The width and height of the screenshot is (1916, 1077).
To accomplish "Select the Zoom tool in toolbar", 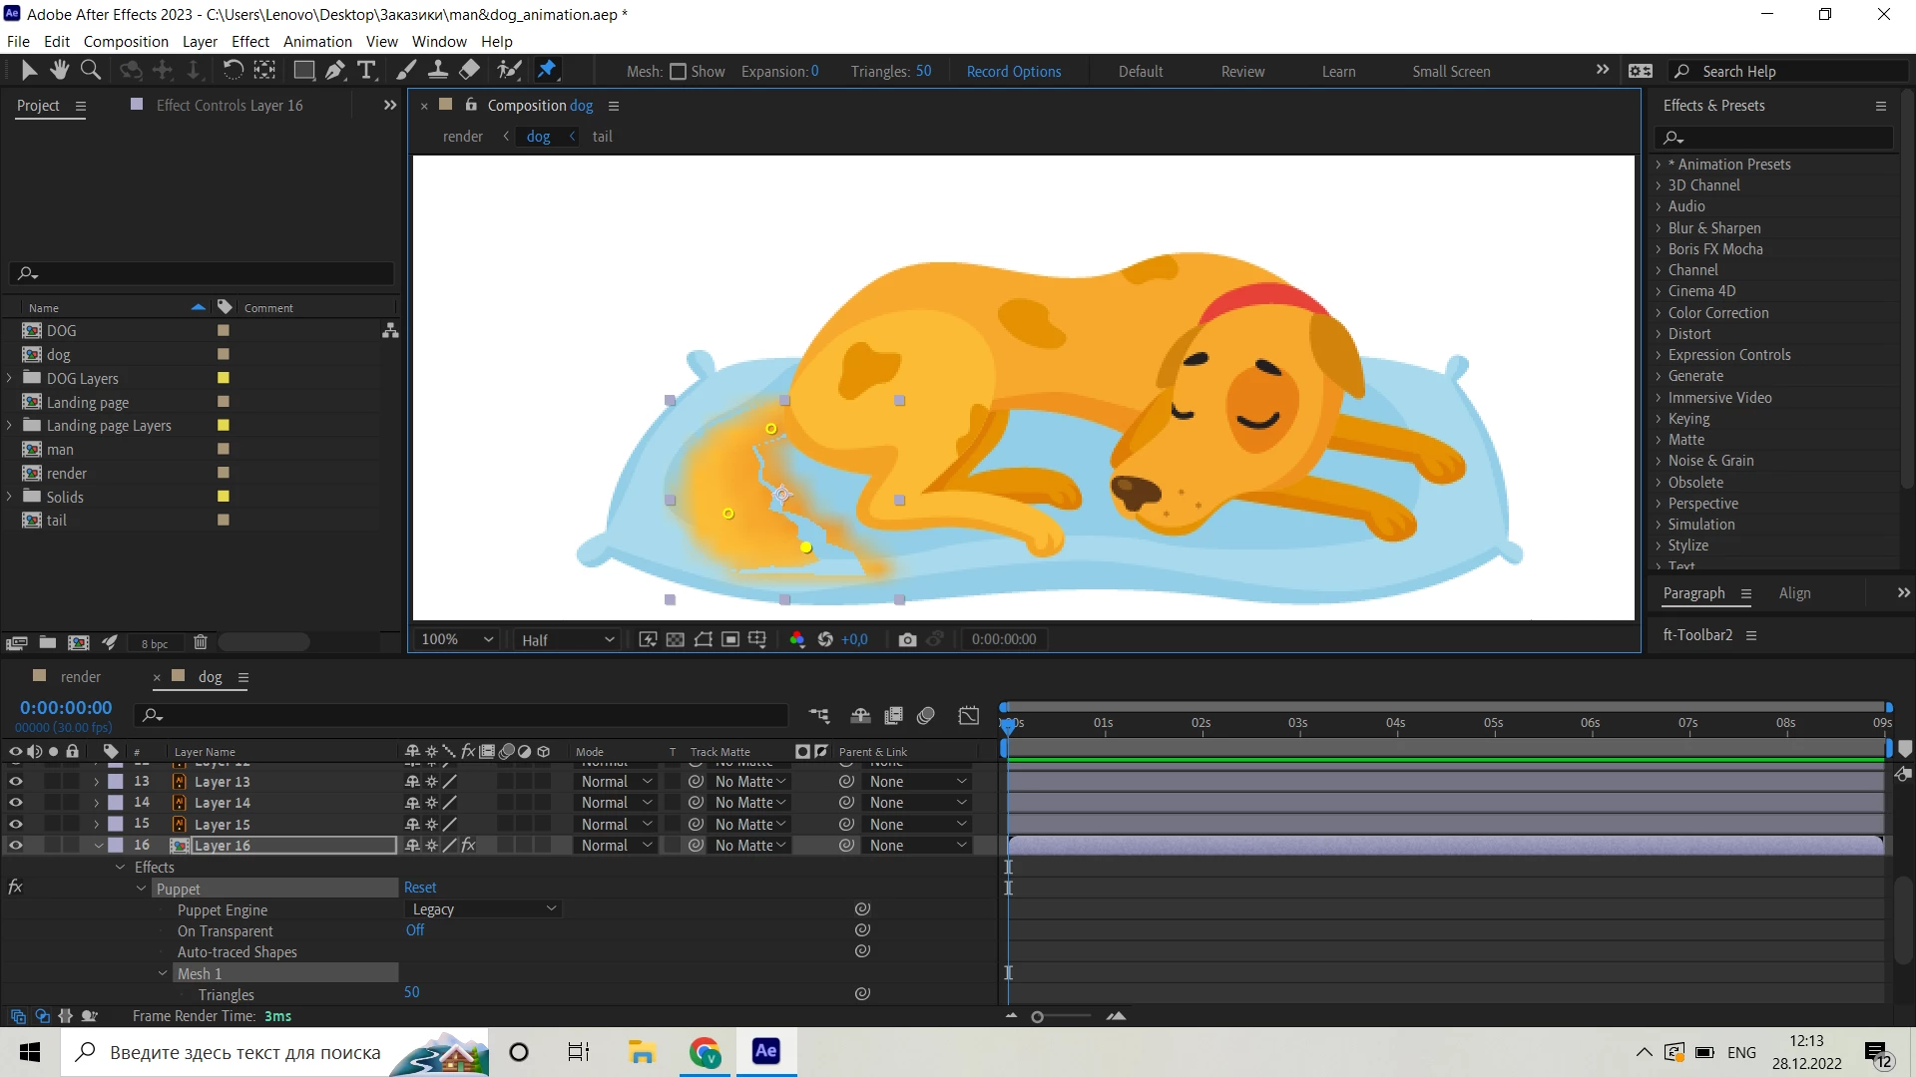I will (91, 70).
